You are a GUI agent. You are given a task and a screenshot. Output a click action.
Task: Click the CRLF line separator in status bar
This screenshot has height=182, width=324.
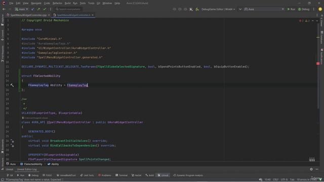[x=275, y=179]
